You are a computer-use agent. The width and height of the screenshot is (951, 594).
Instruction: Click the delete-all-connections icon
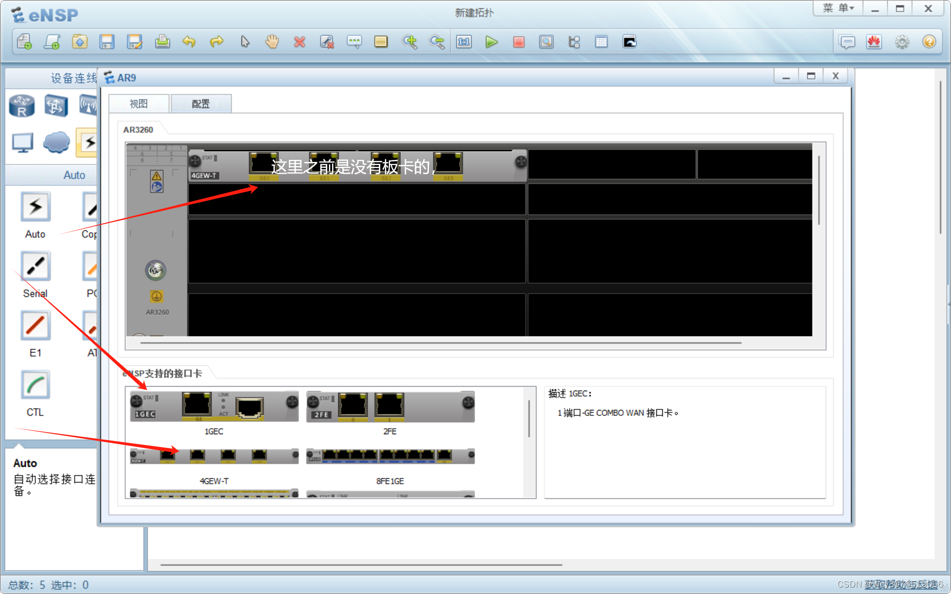click(x=327, y=42)
